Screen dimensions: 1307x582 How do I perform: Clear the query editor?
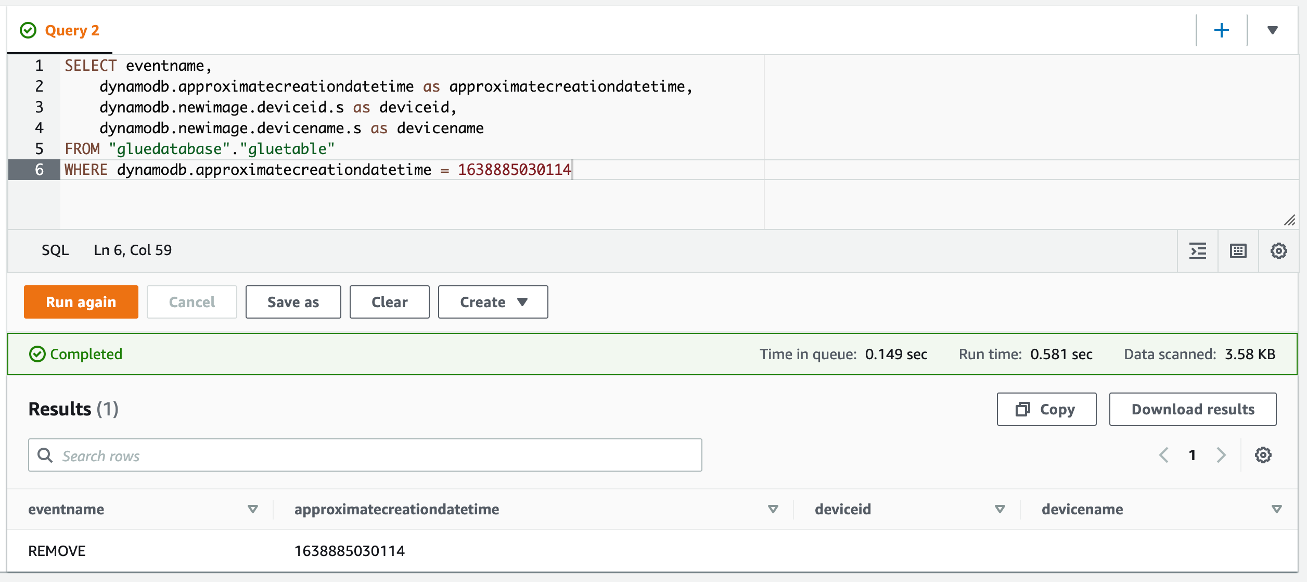click(390, 302)
